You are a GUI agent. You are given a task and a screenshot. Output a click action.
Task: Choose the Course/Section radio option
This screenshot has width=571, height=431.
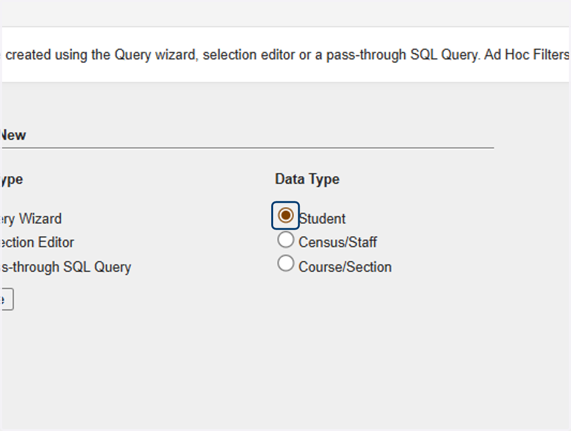(x=285, y=263)
